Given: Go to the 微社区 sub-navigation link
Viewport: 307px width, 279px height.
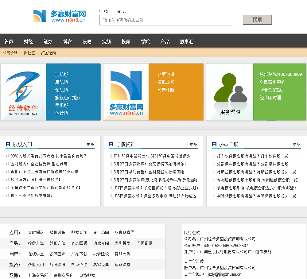Looking at the screenshot, I should [x=29, y=53].
